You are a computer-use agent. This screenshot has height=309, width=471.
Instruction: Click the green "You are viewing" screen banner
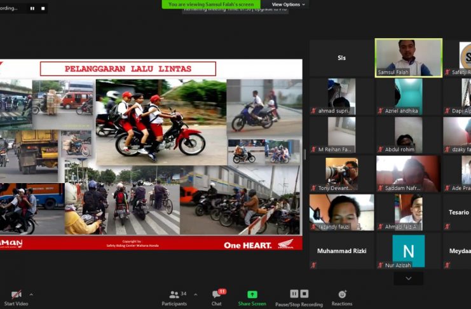(x=211, y=4)
